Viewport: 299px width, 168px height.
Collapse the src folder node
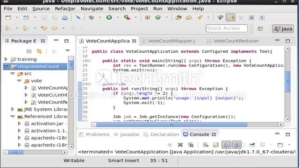(x=13, y=74)
